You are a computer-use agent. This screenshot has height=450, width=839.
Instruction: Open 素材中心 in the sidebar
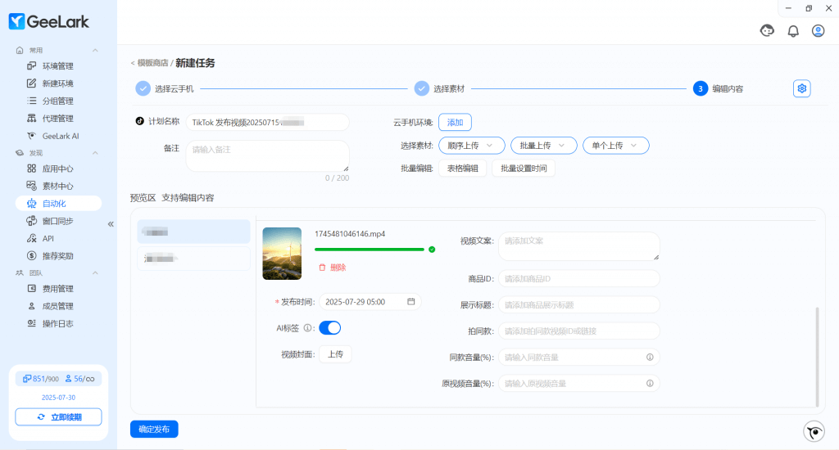click(57, 186)
